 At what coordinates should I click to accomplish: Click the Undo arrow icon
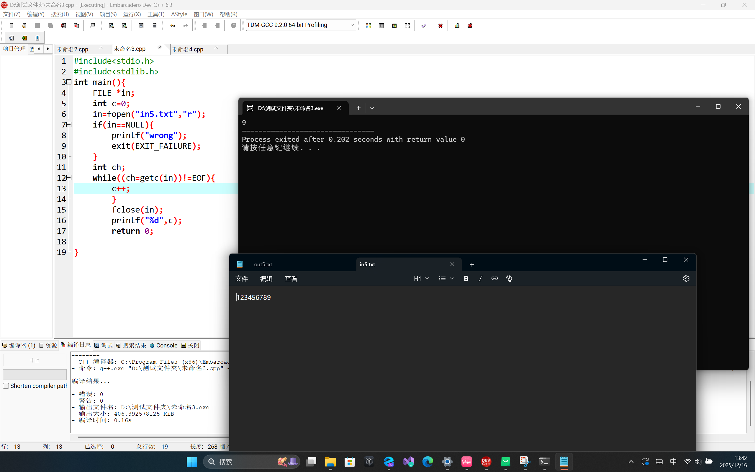coord(173,26)
